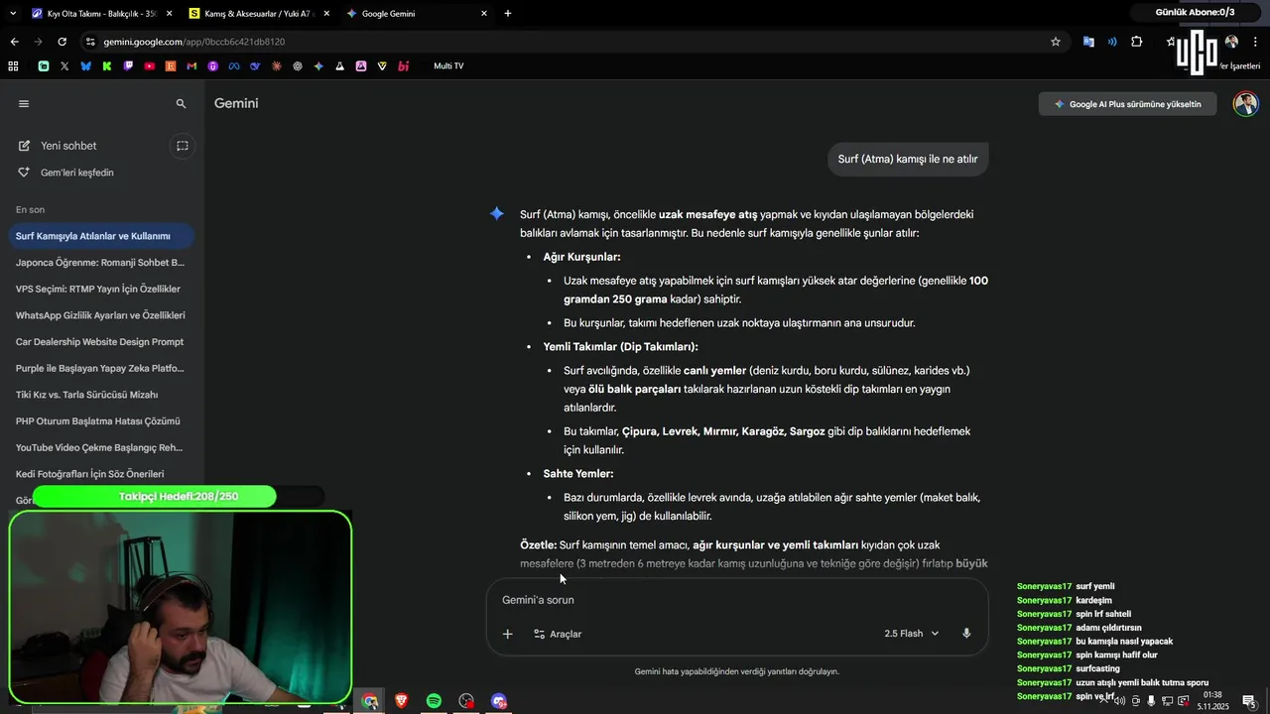The height and width of the screenshot is (714, 1270).
Task: Open chat WhatsApp Gizlilik Ayarları ve Özellikleri
Action: click(100, 315)
